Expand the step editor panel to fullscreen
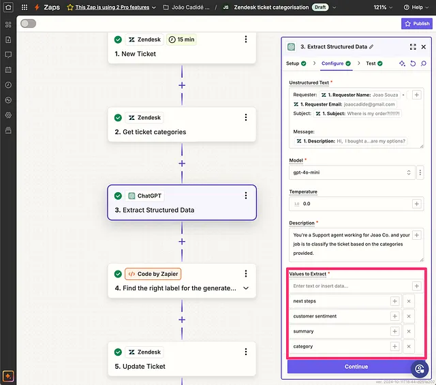Image resolution: width=436 pixels, height=385 pixels. pyautogui.click(x=413, y=47)
